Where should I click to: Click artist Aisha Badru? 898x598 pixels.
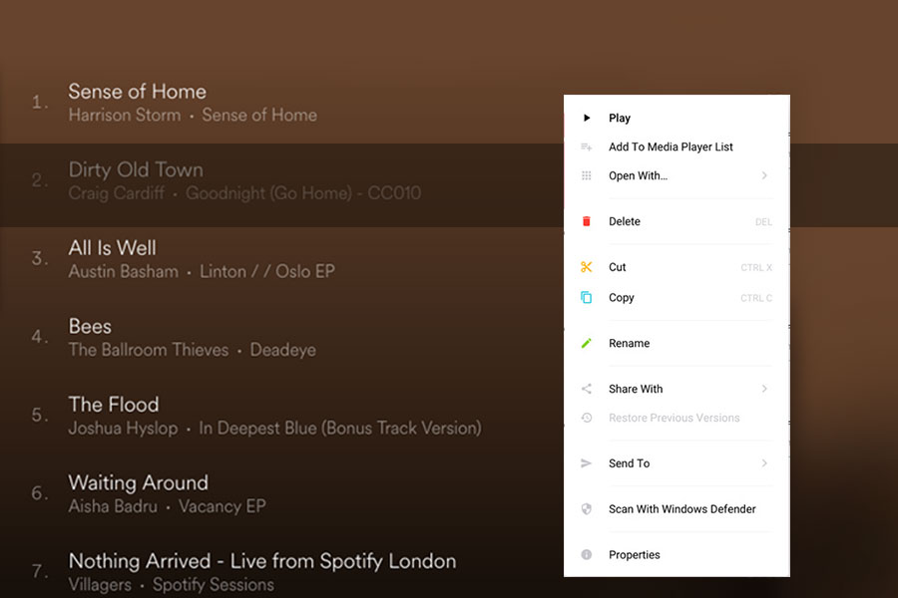point(113,506)
